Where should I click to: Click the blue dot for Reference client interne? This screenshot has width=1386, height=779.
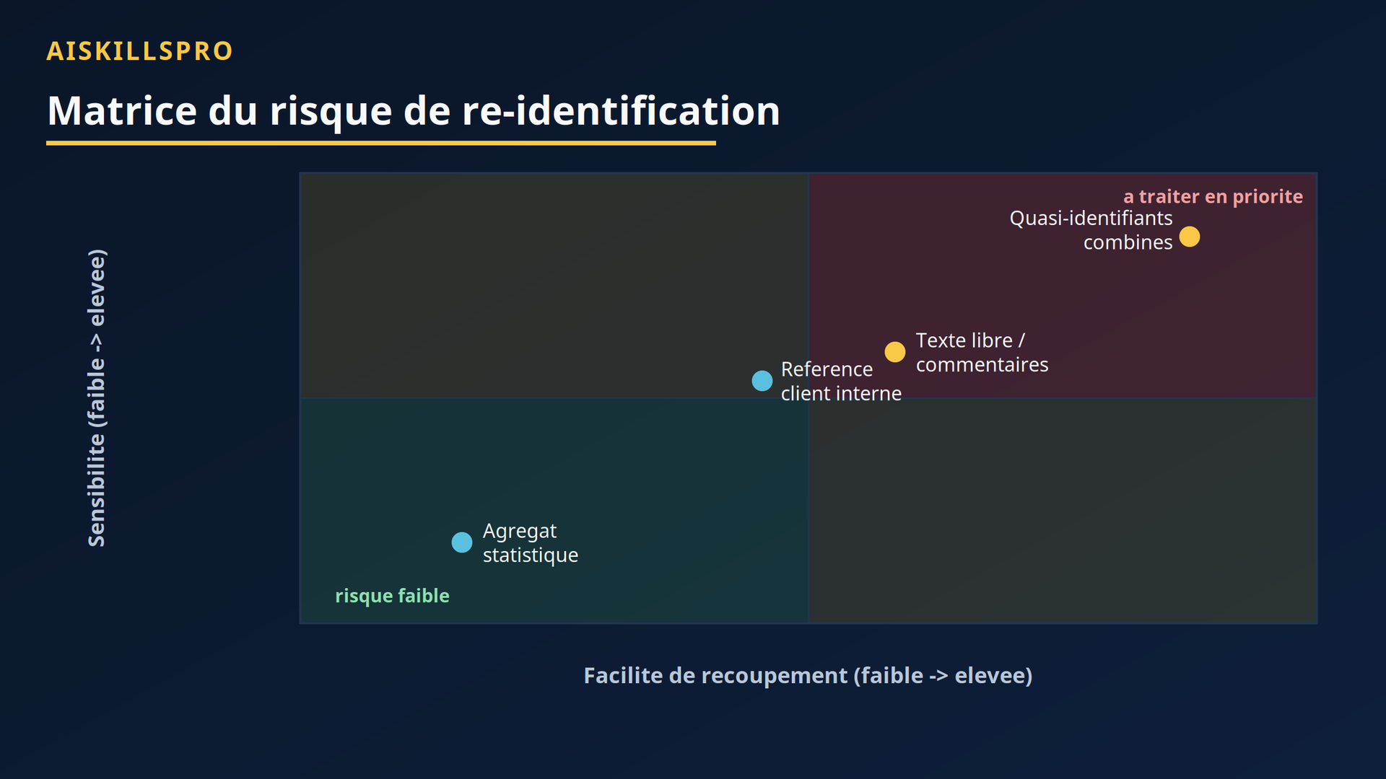[762, 381]
